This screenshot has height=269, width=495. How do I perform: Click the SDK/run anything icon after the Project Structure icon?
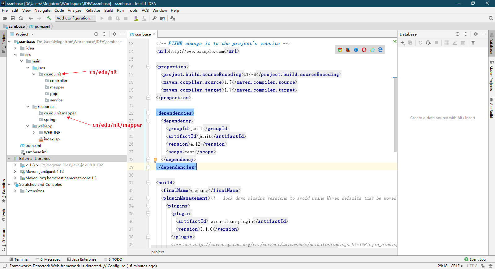point(173,18)
